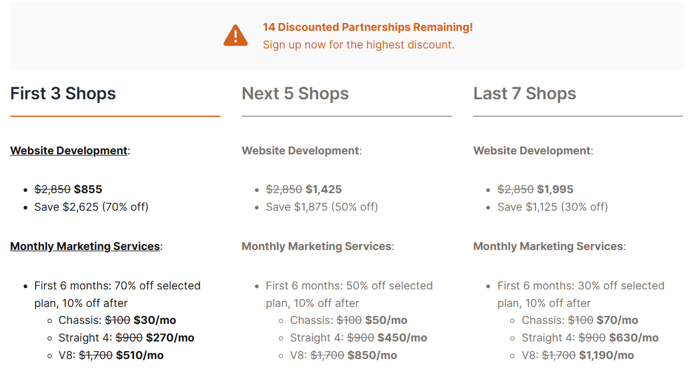Click the '14 Discounted Partnerships Remaining!' heading
This screenshot has width=691, height=379.
click(368, 27)
